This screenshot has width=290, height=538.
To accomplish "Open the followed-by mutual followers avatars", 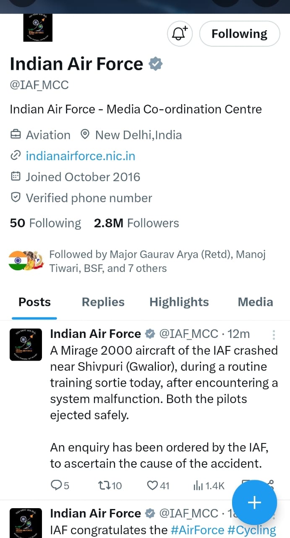I will pyautogui.click(x=26, y=261).
